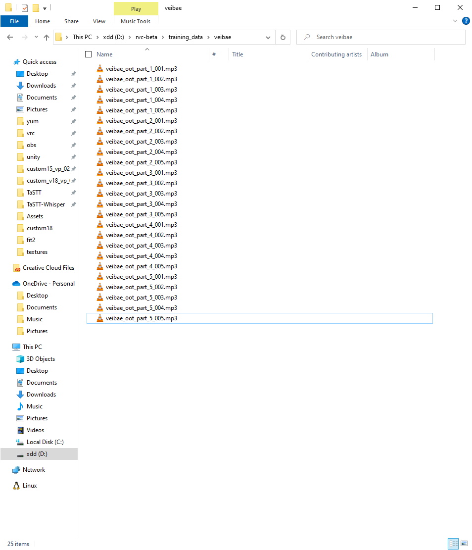Toggle the select-all checkbox beside Name
This screenshot has height=550, width=472.
pos(89,54)
